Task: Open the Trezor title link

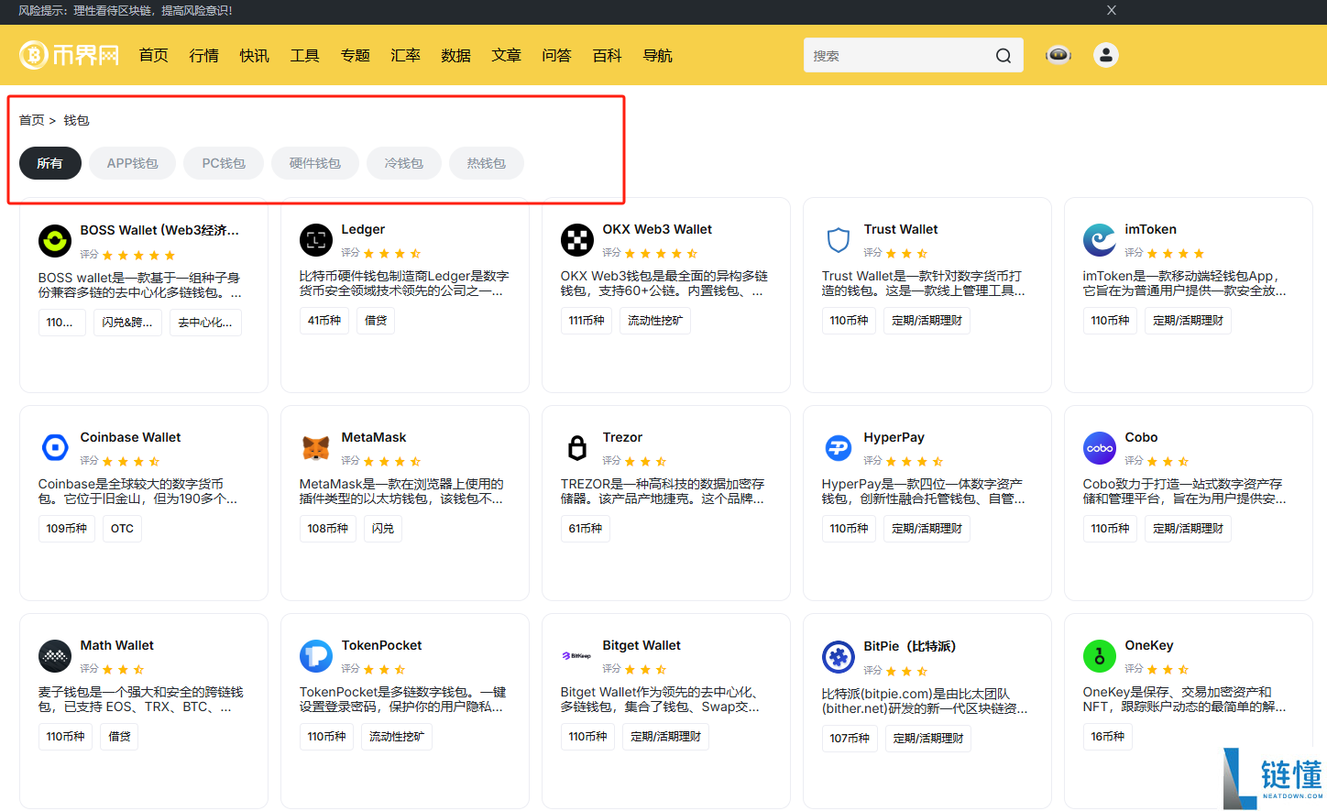Action: point(622,437)
